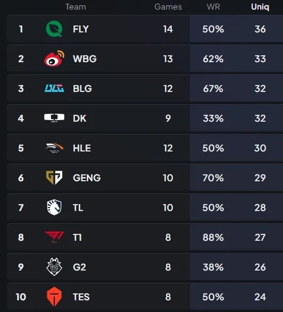Open the T1 red logo
Viewport: 283px width, 312px height.
tap(54, 237)
